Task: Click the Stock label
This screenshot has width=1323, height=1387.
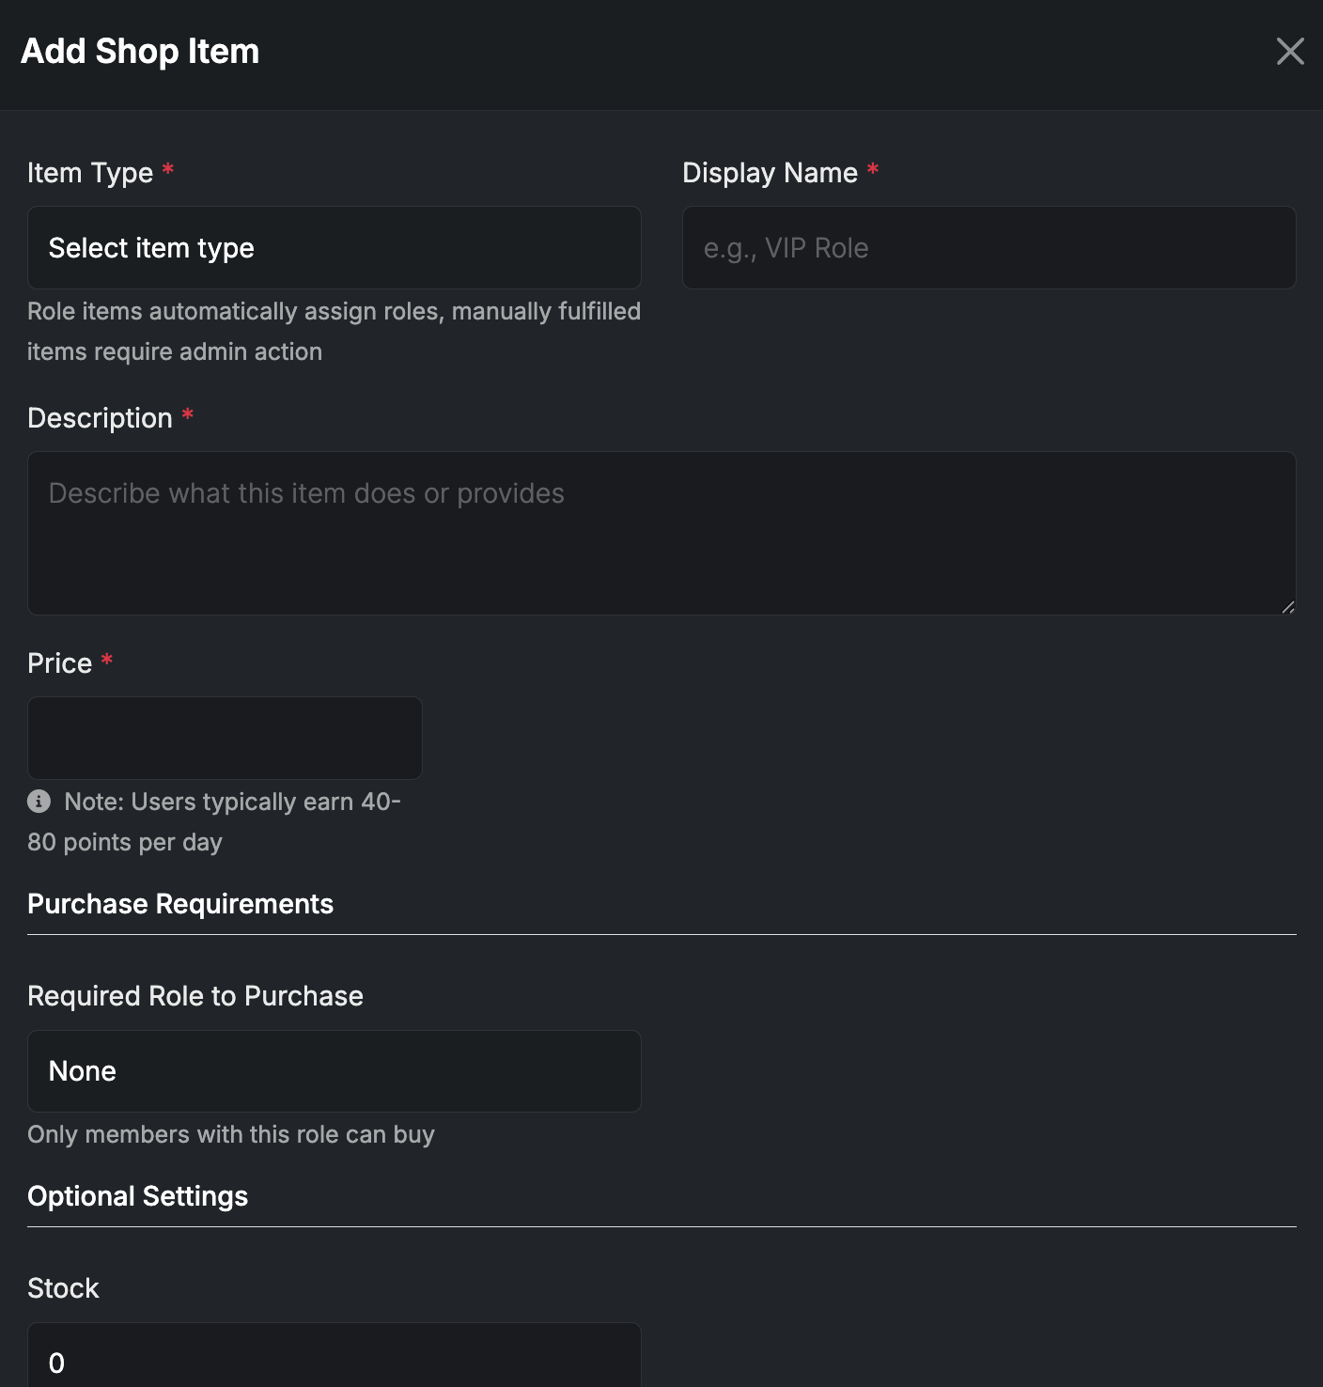Action: [63, 1288]
